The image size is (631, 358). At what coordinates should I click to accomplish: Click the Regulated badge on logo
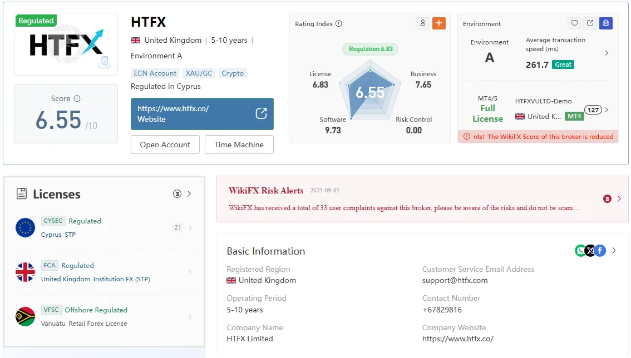tap(36, 21)
